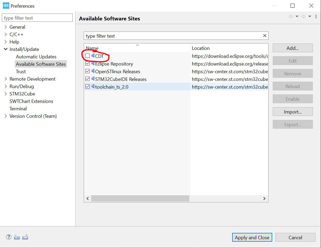This screenshot has width=321, height=248.
Task: Focus the preferences tree filter text field
Action: [x=37, y=18]
